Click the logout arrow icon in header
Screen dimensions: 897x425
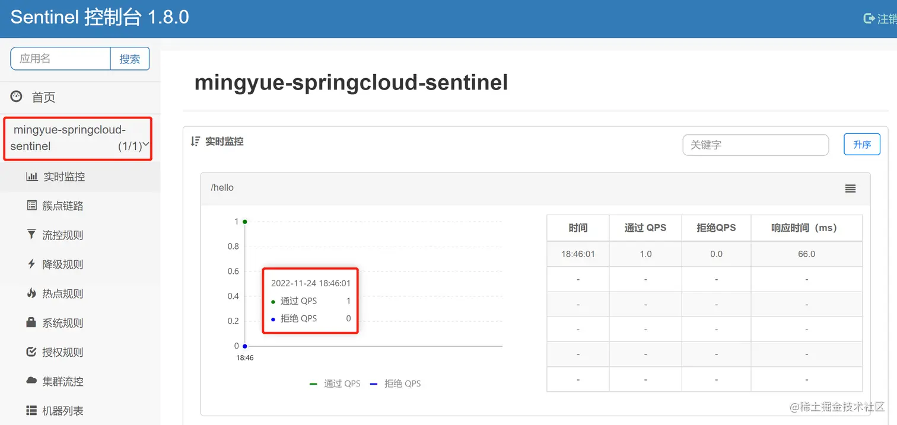pyautogui.click(x=869, y=19)
